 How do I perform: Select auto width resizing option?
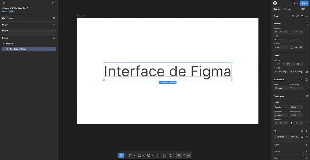coord(279,64)
